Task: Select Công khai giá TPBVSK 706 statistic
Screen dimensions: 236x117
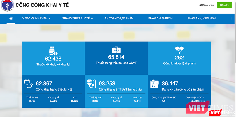Action: coord(164,99)
